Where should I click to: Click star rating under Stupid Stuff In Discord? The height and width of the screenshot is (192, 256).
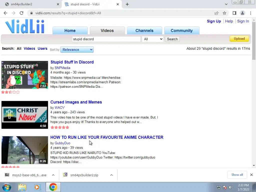pos(10,92)
